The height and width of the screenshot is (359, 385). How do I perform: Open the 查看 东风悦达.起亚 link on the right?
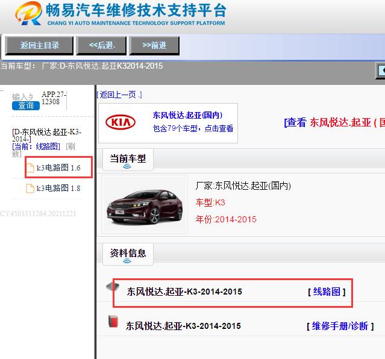[x=334, y=122]
